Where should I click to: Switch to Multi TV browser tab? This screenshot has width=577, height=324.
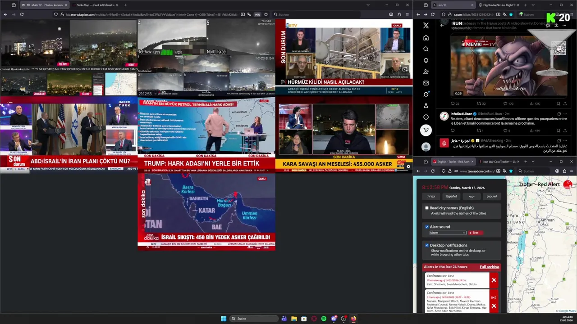[44, 5]
